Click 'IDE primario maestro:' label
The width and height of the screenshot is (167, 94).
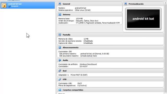tap(68, 54)
